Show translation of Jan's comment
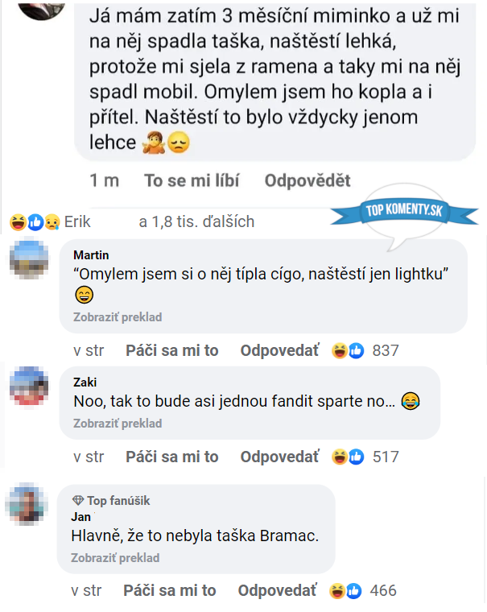 (x=115, y=557)
